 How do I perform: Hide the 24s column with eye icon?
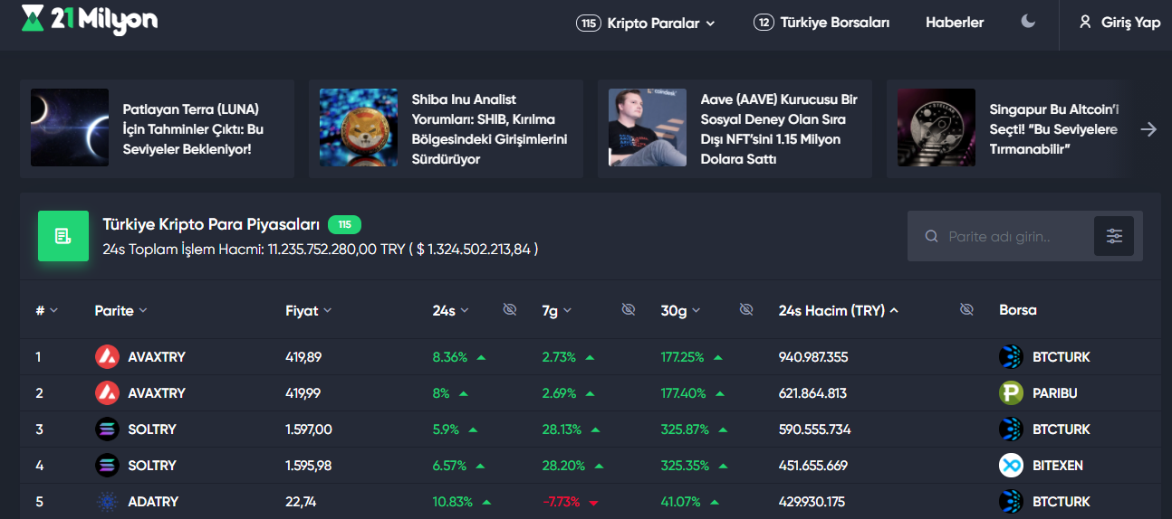[x=510, y=310]
